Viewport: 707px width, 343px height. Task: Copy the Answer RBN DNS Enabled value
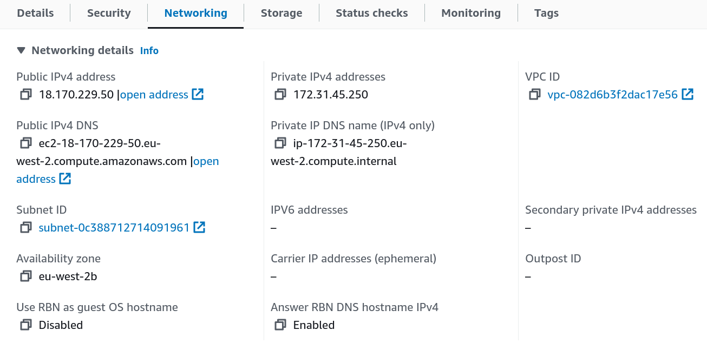pos(280,325)
